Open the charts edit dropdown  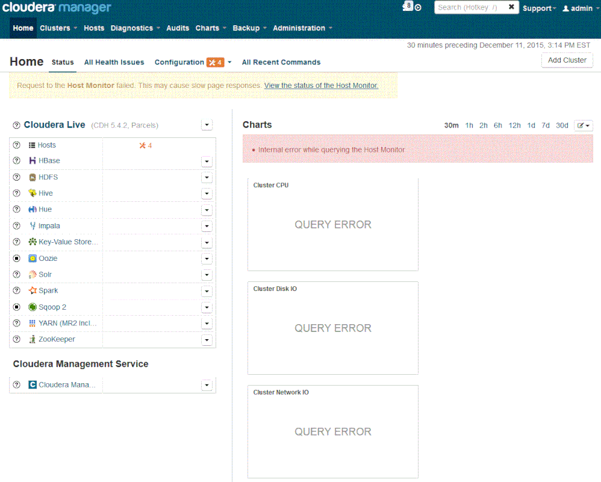pyautogui.click(x=584, y=125)
